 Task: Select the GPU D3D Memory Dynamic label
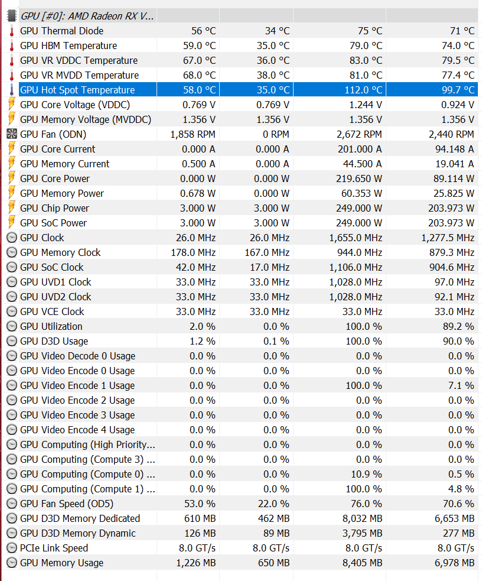pyautogui.click(x=78, y=533)
